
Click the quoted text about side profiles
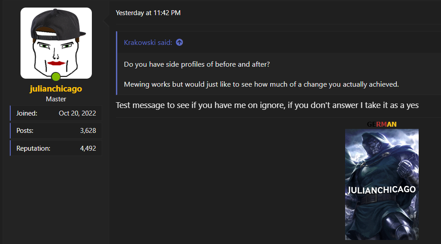(197, 64)
